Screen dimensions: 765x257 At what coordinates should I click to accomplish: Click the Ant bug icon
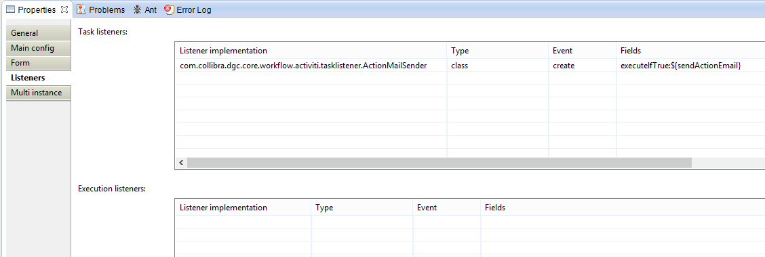137,9
